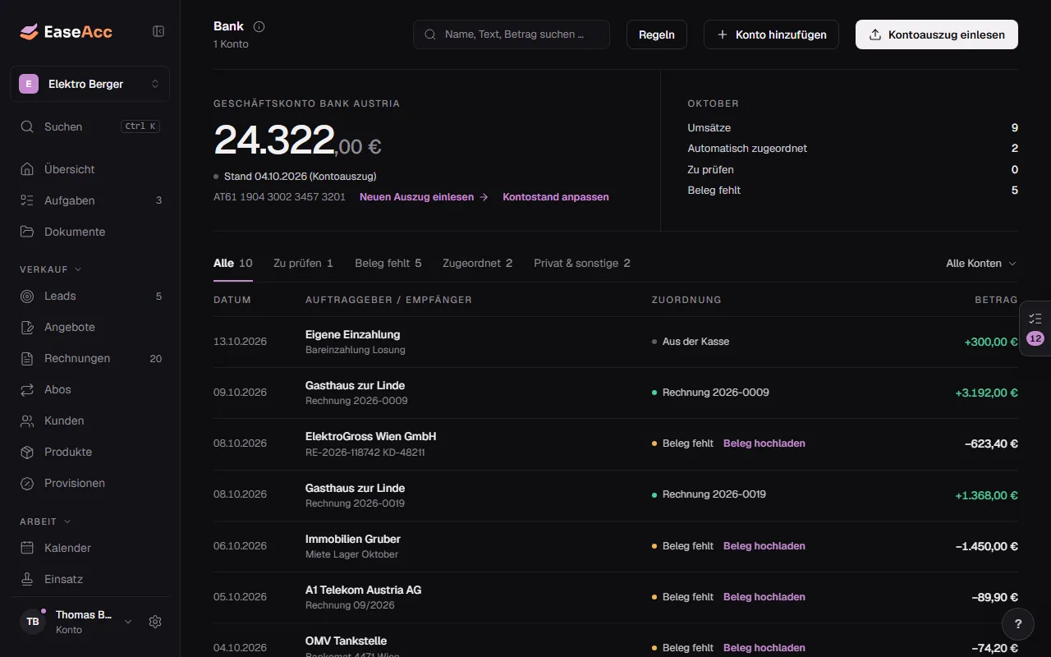1051x657 pixels.
Task: Click Kontoauszug einlesen button
Action: (937, 34)
